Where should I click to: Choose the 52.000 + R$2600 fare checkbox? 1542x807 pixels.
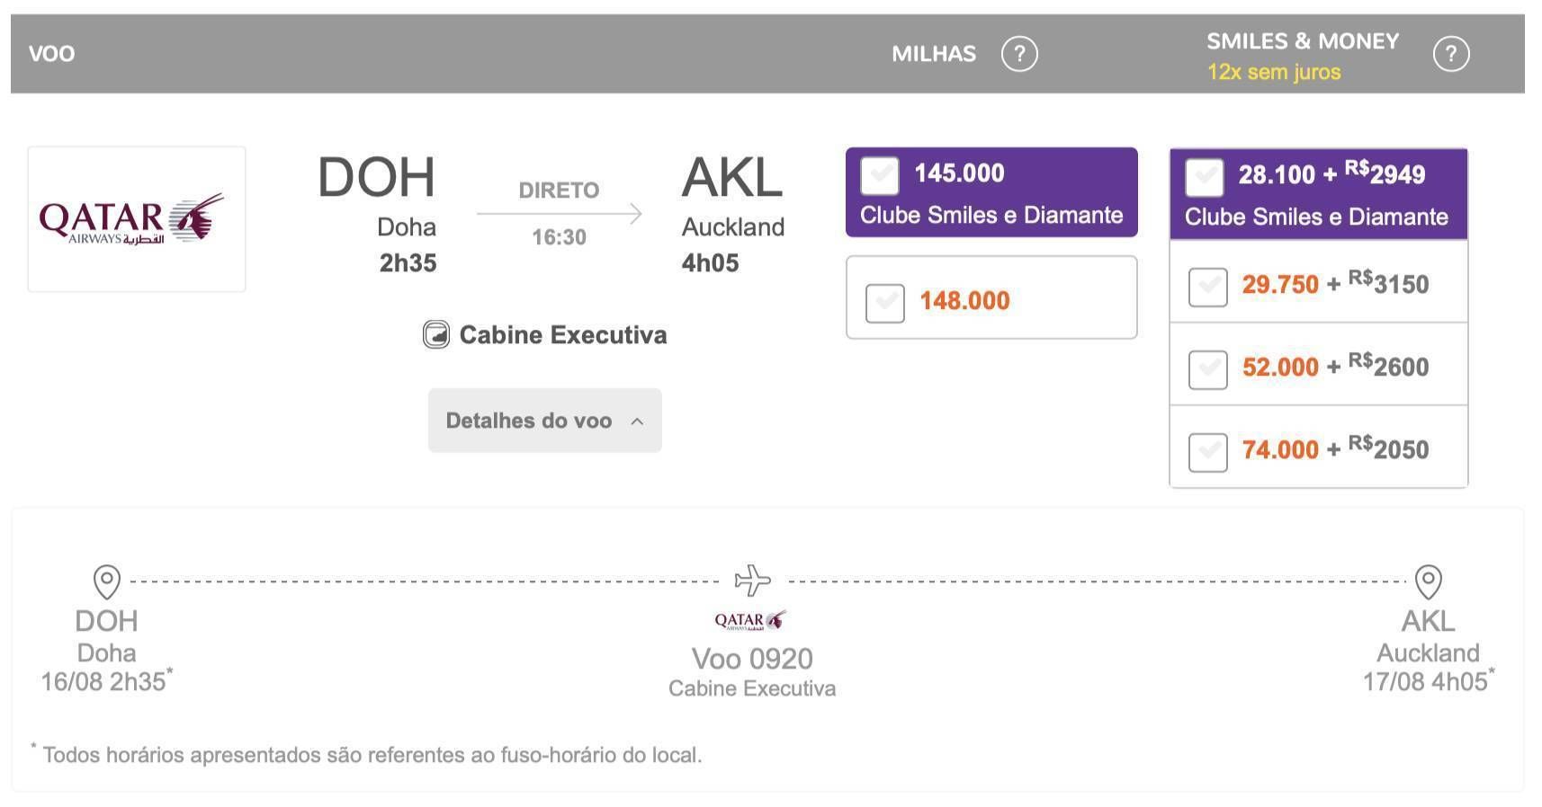tap(1208, 370)
